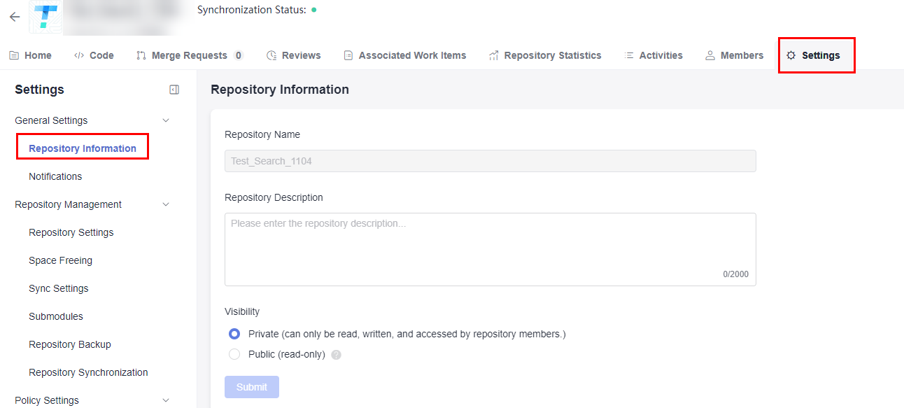The image size is (904, 408).
Task: Switch to the Code tab
Action: [94, 55]
